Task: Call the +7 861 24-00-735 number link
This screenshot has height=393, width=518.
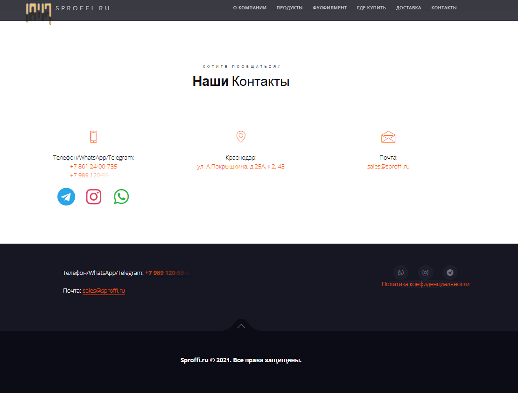Action: pyautogui.click(x=93, y=167)
